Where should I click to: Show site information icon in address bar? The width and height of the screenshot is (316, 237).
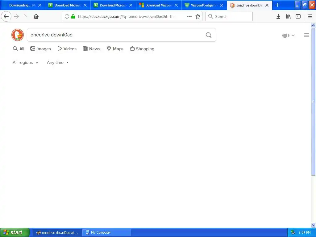click(67, 17)
